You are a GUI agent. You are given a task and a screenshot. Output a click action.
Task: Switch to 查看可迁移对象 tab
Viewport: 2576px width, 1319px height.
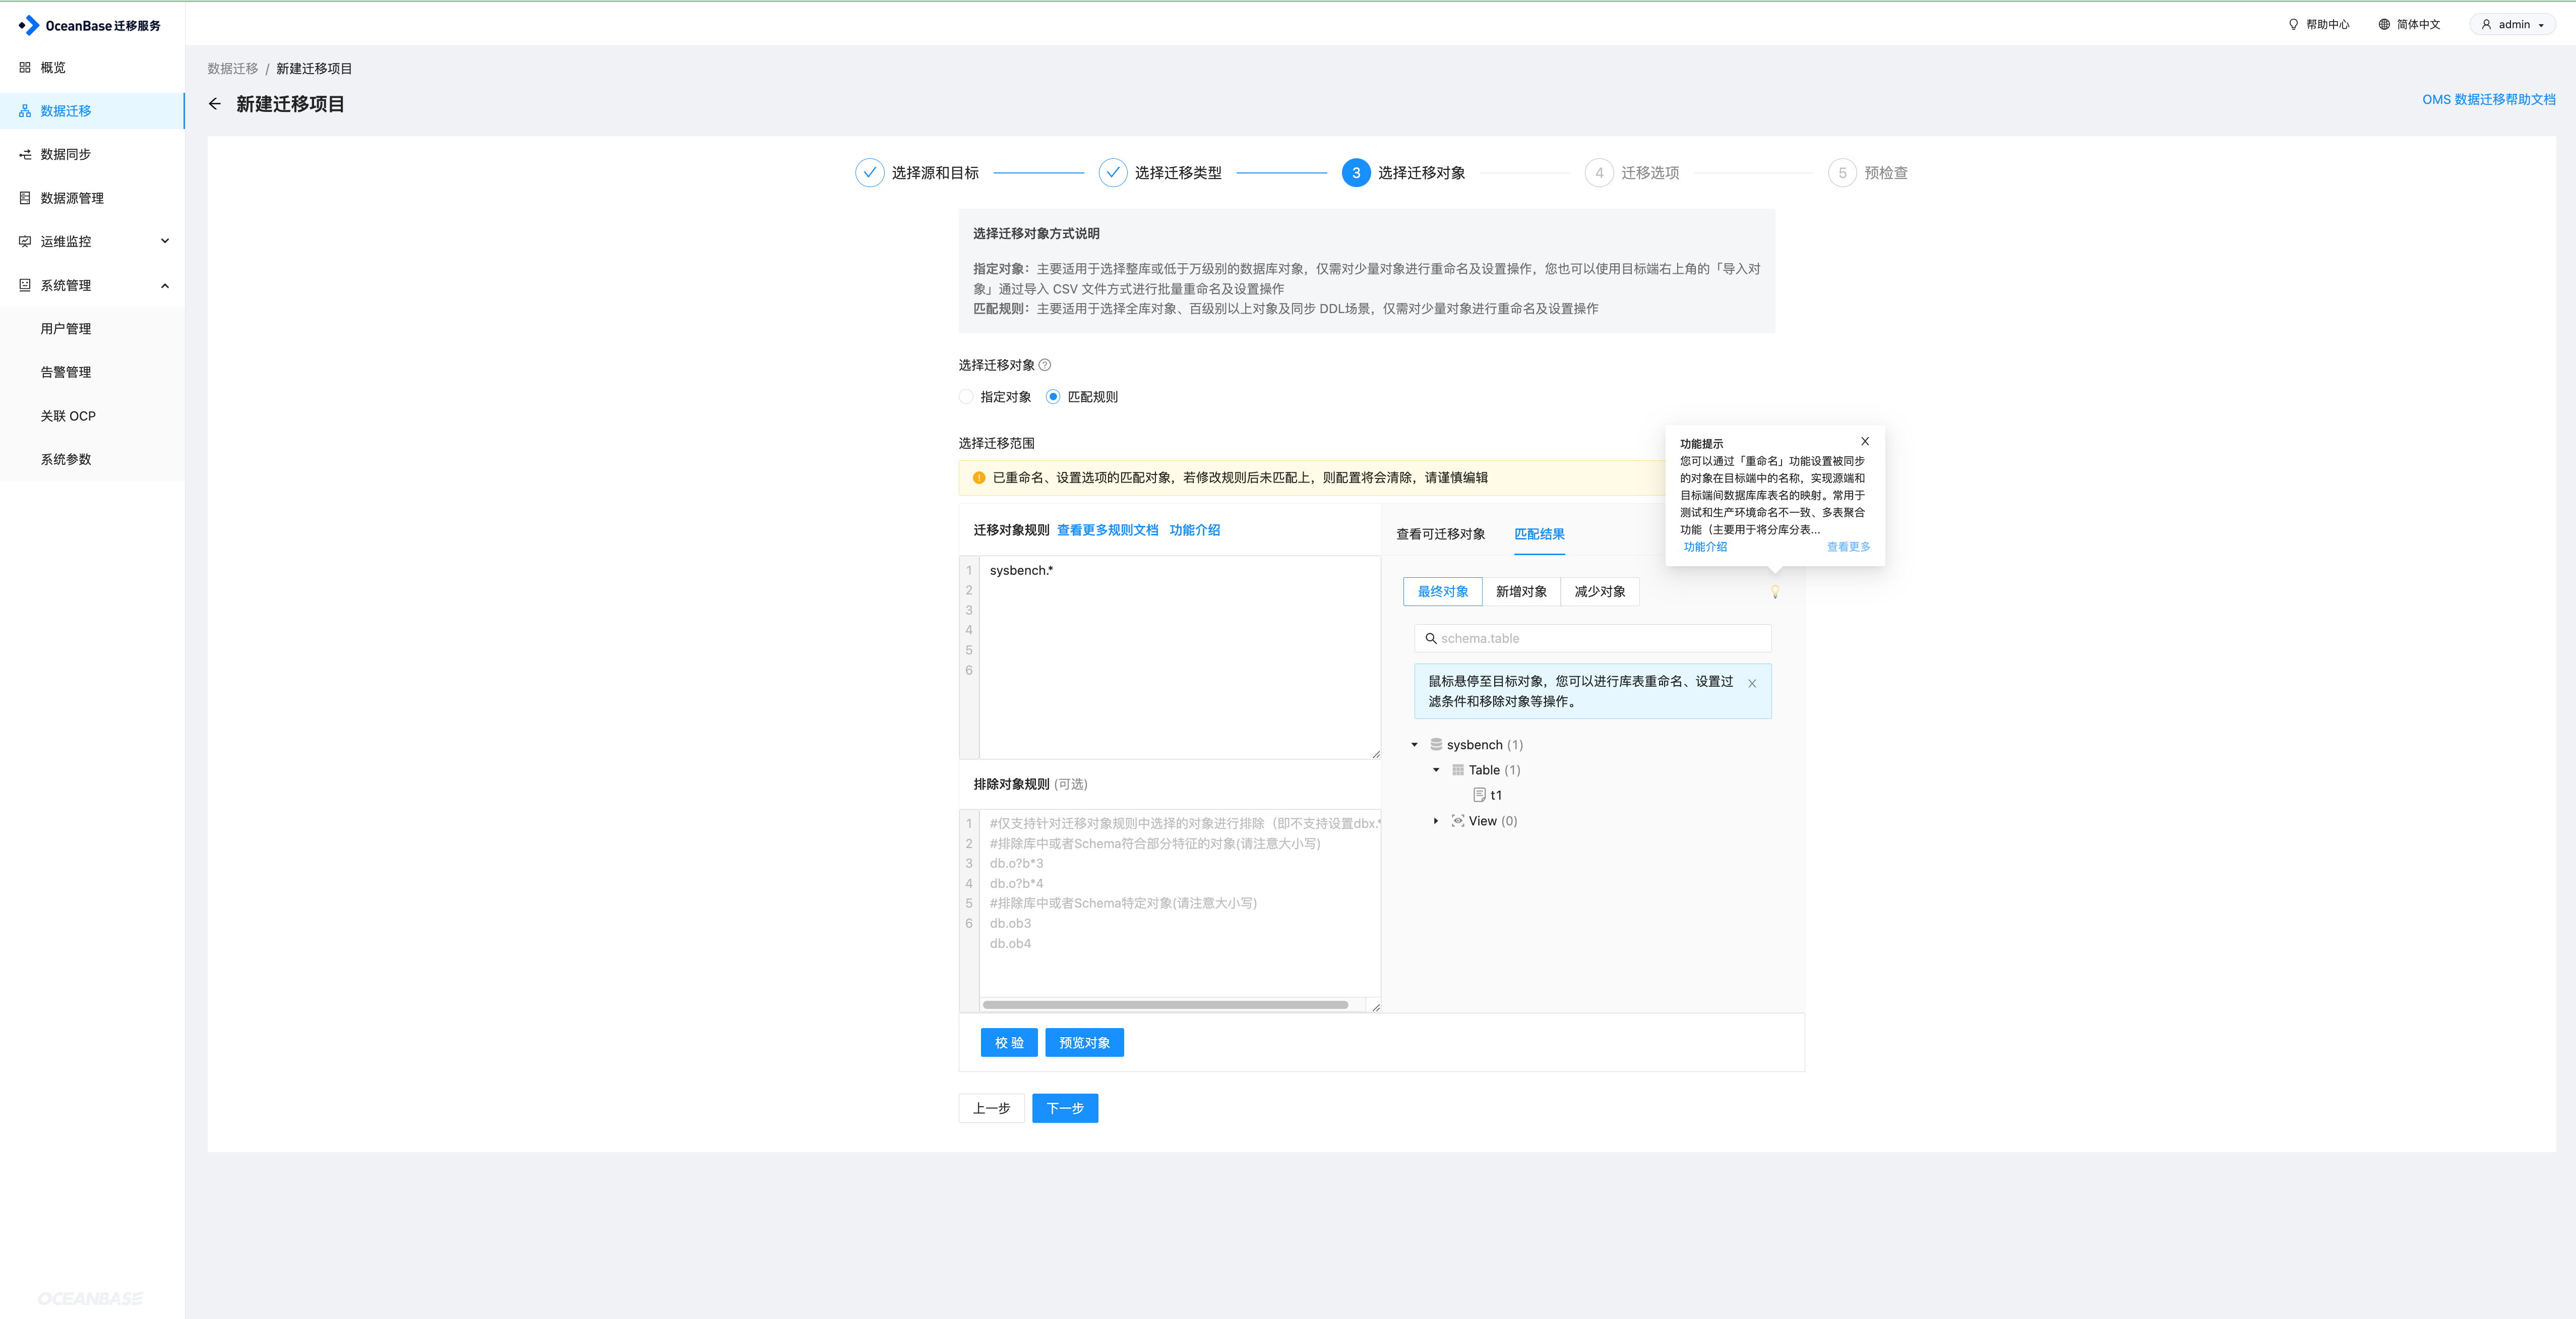[x=1440, y=534]
